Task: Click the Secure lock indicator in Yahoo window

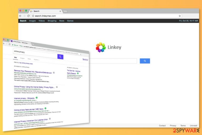Action: click(x=15, y=45)
